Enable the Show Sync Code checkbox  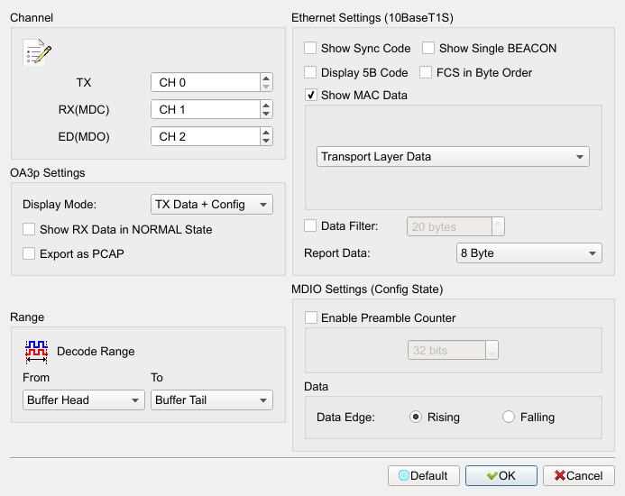310,48
